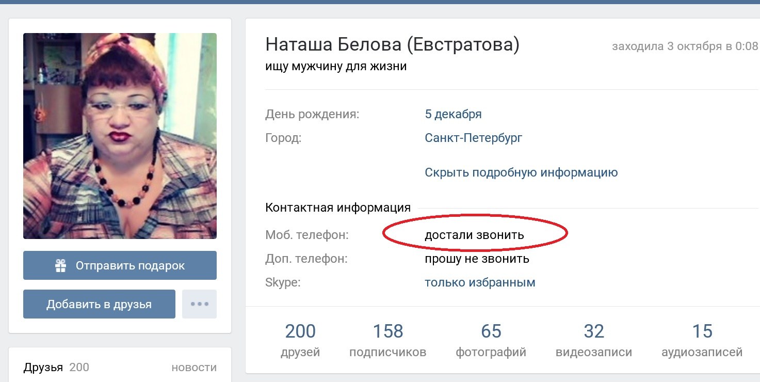Click the profile name Наташа Белова (Евстратова)
The image size is (760, 382).
[x=392, y=45]
